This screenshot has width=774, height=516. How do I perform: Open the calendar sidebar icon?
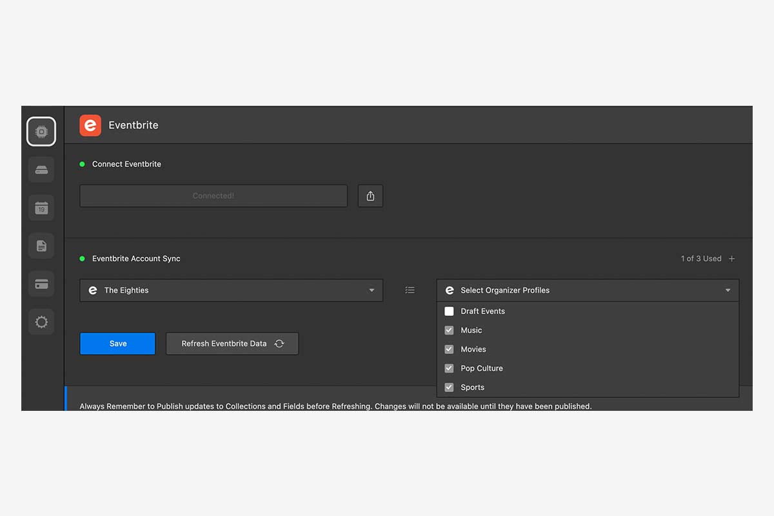(x=41, y=208)
